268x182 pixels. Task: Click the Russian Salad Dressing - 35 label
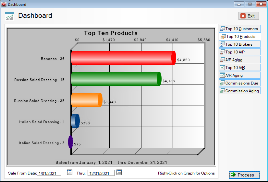pos(39,101)
